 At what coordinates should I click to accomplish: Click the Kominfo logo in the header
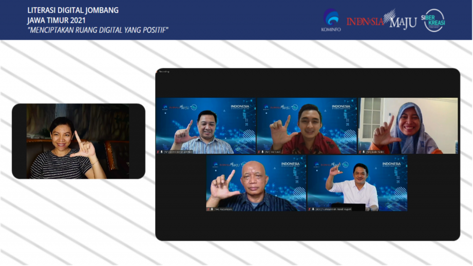point(331,20)
